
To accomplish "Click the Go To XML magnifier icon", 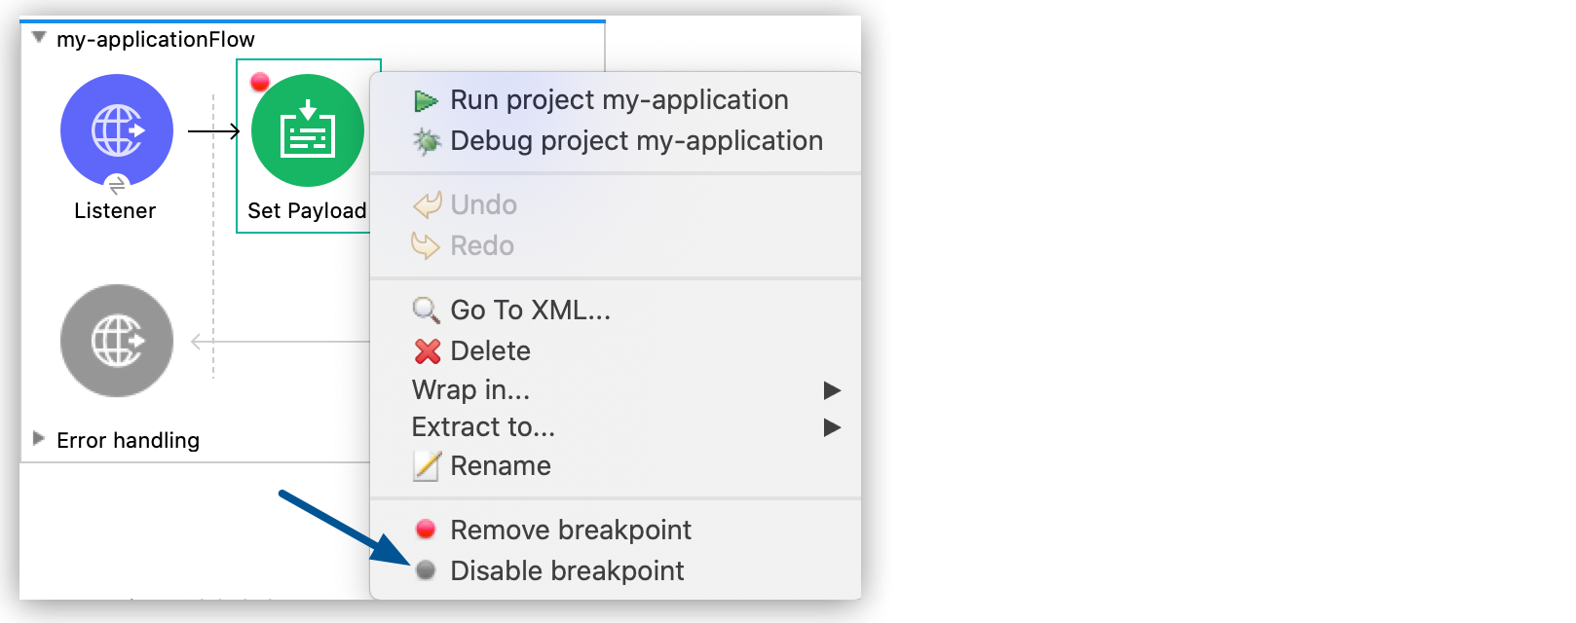I will pos(424,311).
